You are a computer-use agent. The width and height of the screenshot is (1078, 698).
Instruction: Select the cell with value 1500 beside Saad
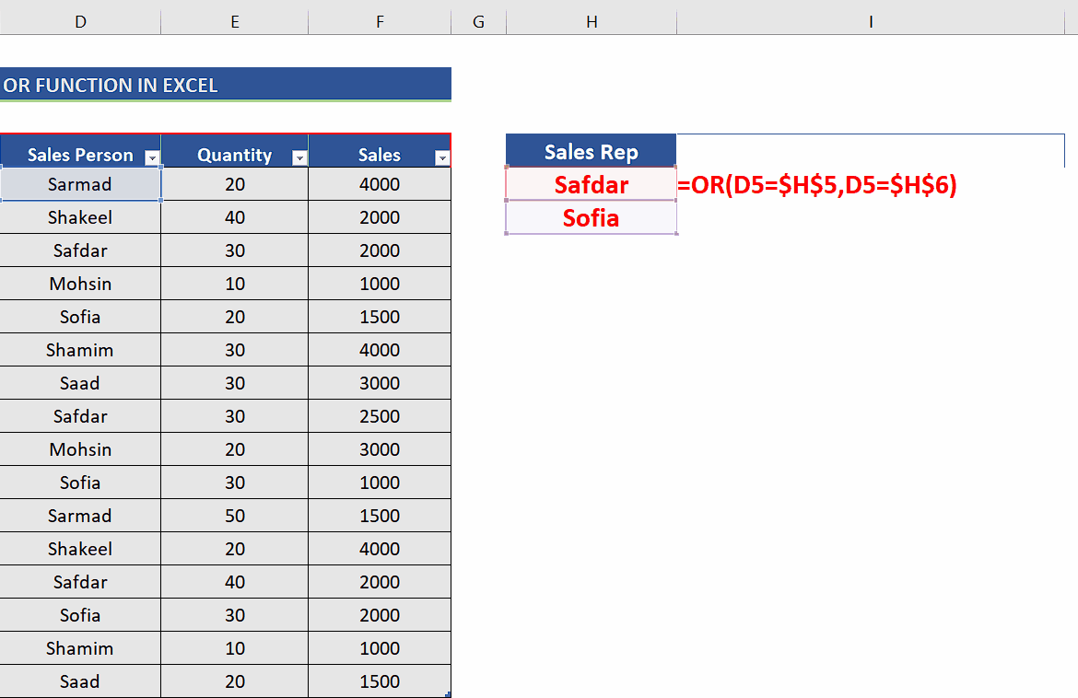click(379, 681)
